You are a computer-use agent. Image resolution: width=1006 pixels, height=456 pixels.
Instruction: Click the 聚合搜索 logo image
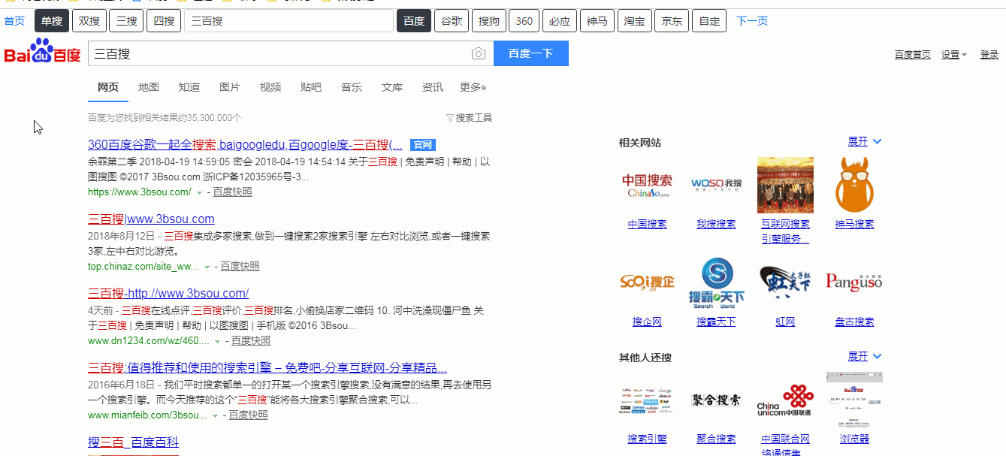coord(716,400)
